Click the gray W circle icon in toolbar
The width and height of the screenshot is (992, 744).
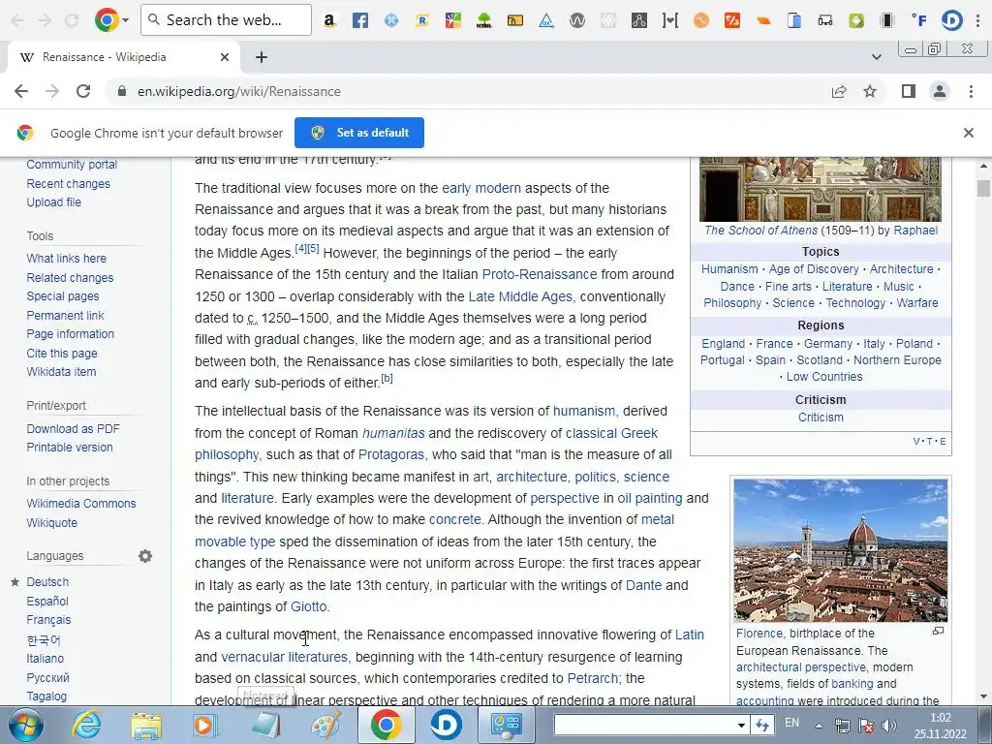(x=577, y=20)
